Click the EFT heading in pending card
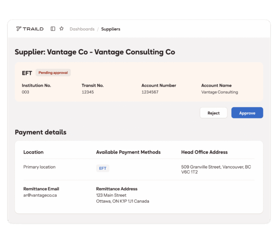 coord(27,73)
